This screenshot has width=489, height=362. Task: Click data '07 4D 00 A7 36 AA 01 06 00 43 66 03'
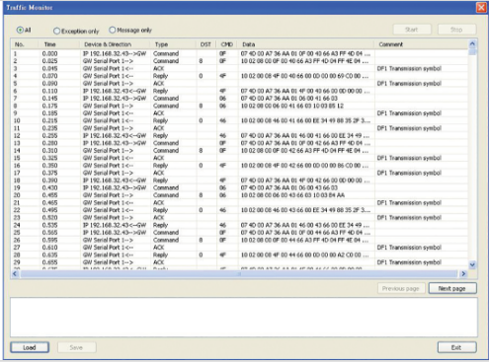coord(289,187)
